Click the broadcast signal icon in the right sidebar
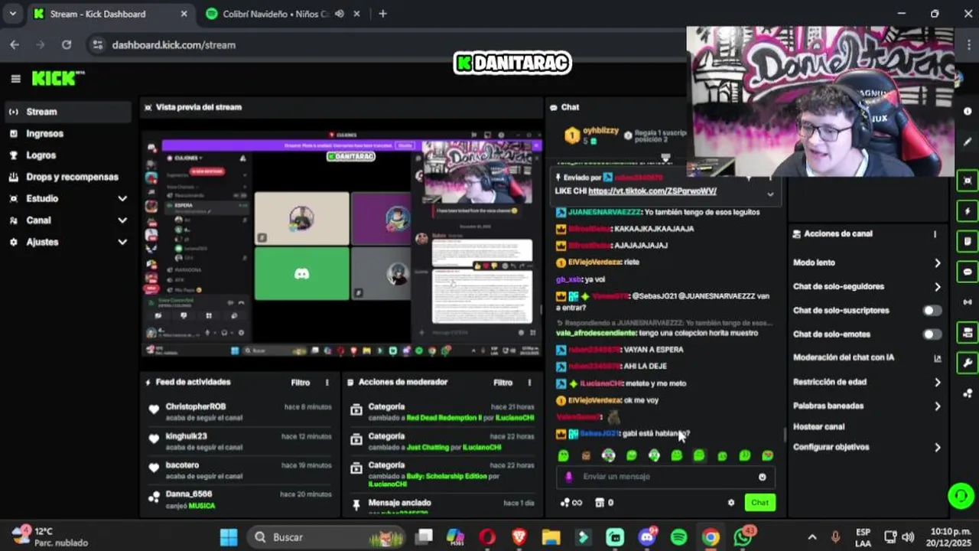Viewport: 979px width, 551px height. [x=968, y=302]
